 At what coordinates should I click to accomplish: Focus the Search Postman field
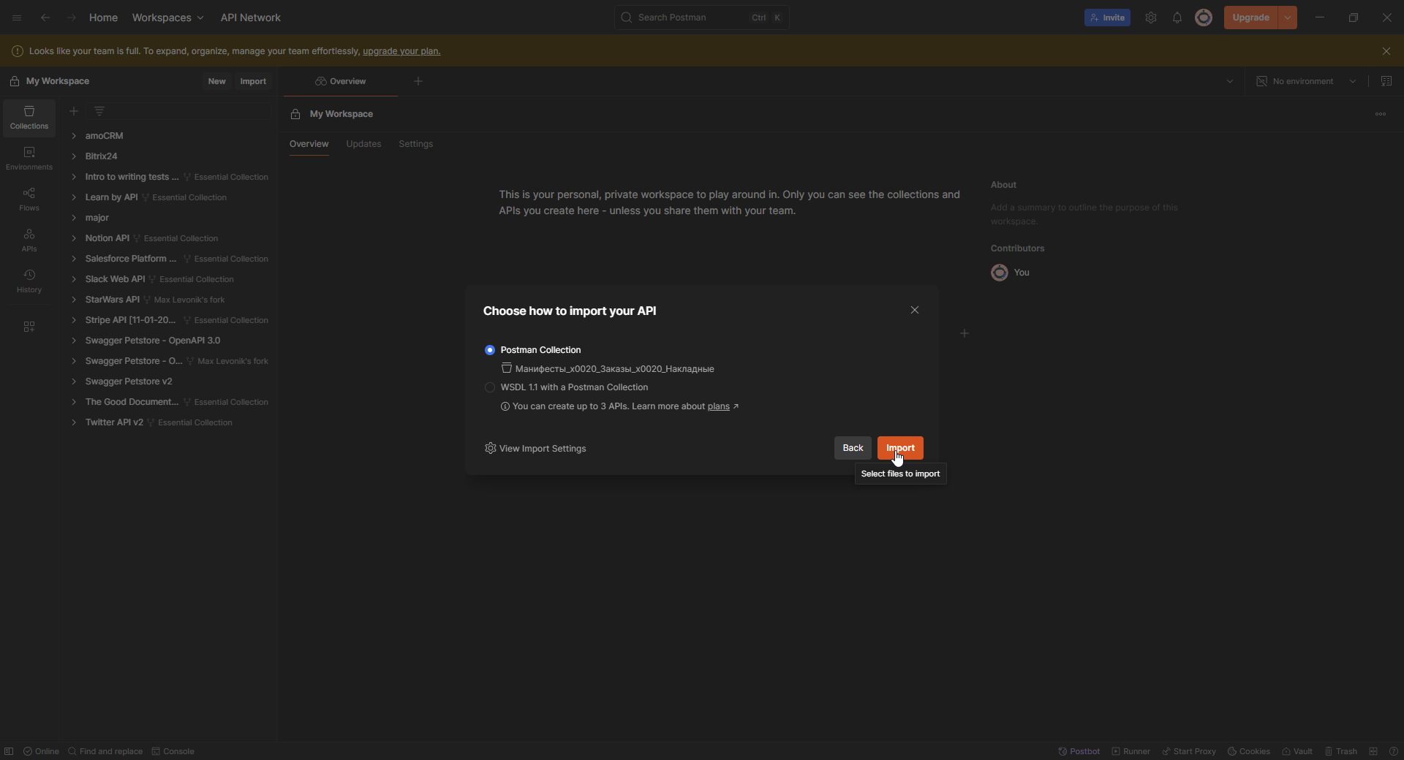coord(701,18)
